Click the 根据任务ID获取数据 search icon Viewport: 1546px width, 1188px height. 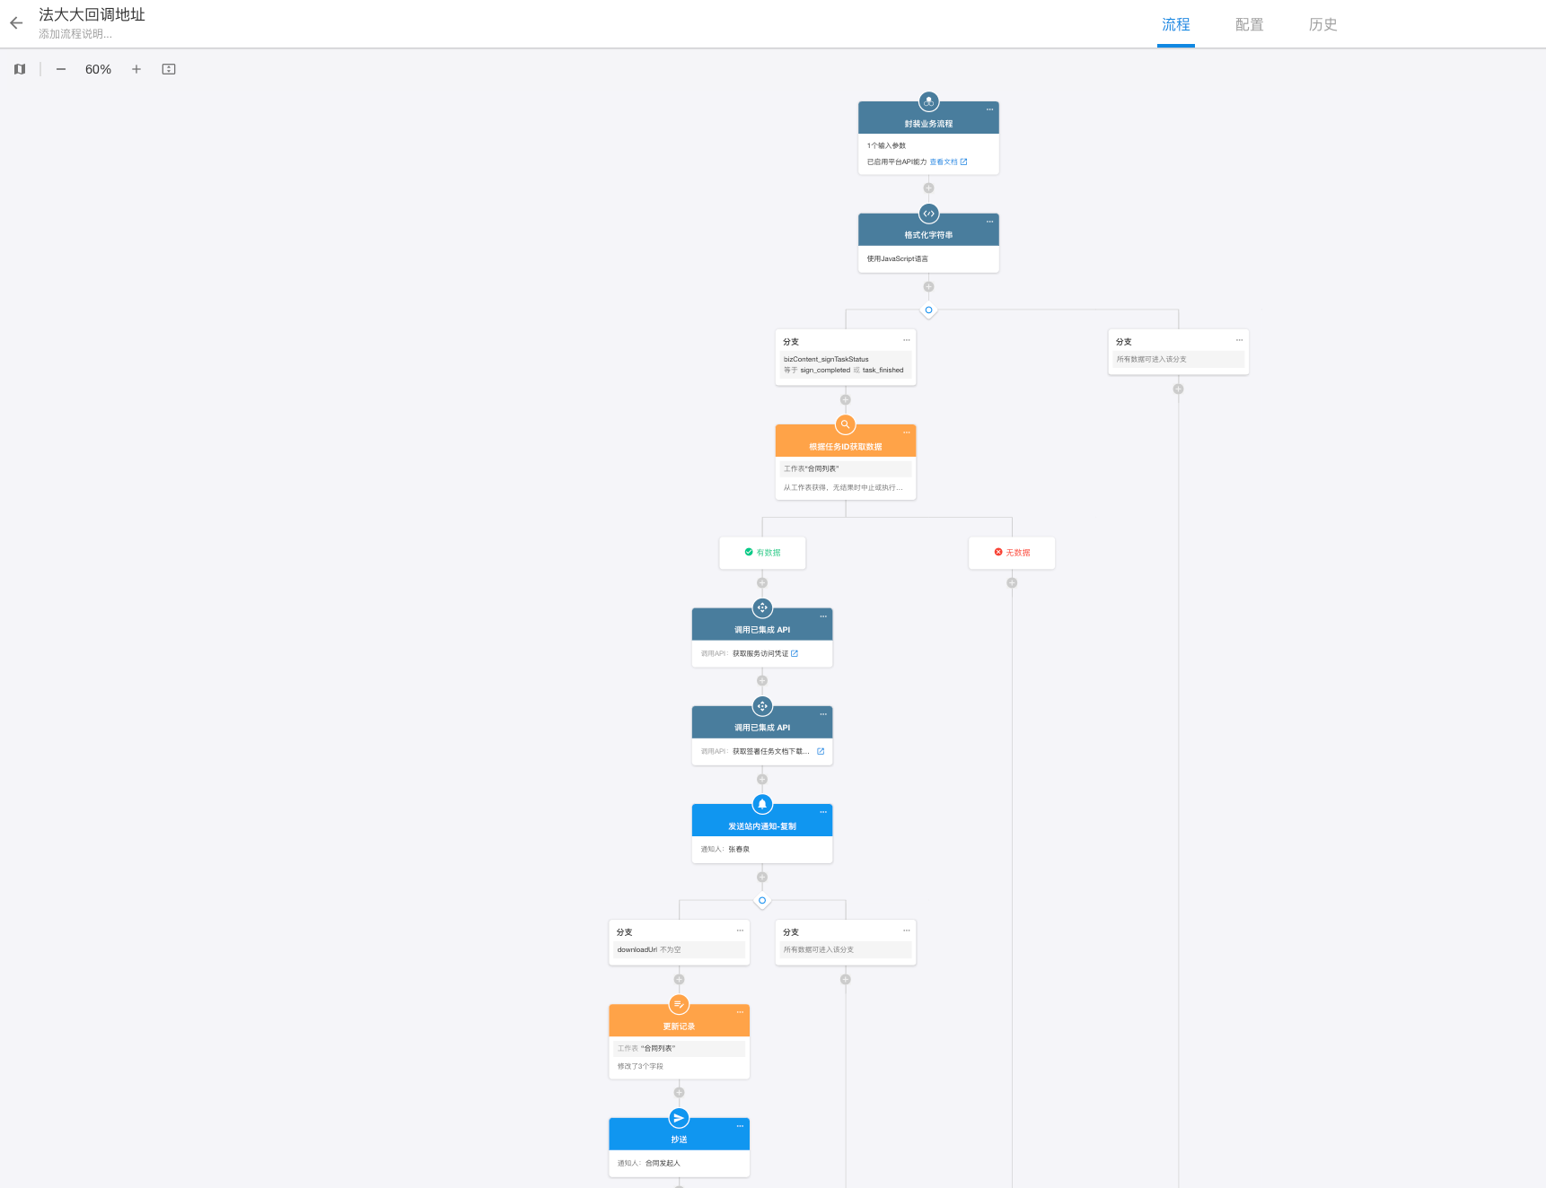845,424
